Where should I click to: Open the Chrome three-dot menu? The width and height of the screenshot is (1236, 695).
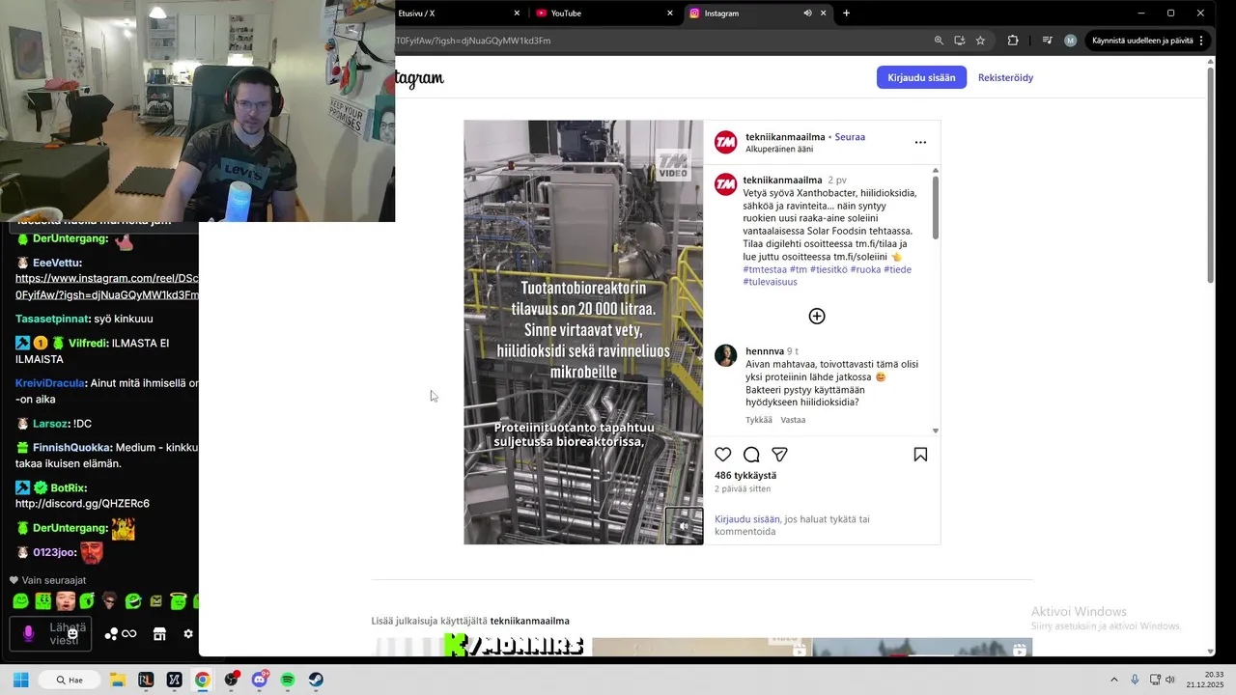point(1202,41)
